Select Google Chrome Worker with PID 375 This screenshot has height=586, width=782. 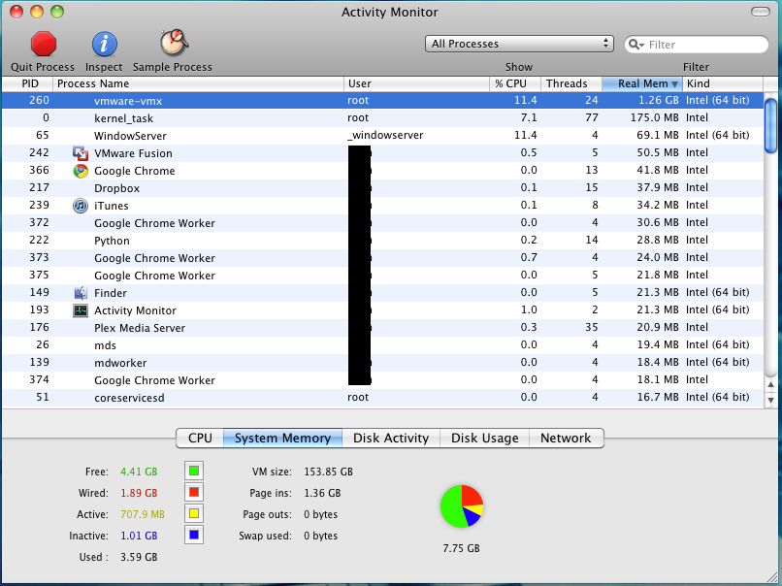[x=382, y=275]
